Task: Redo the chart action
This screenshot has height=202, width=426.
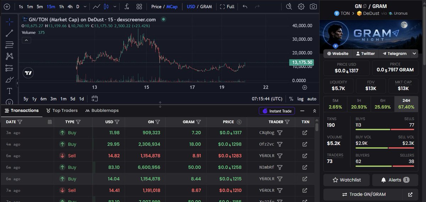Action: pos(258,6)
